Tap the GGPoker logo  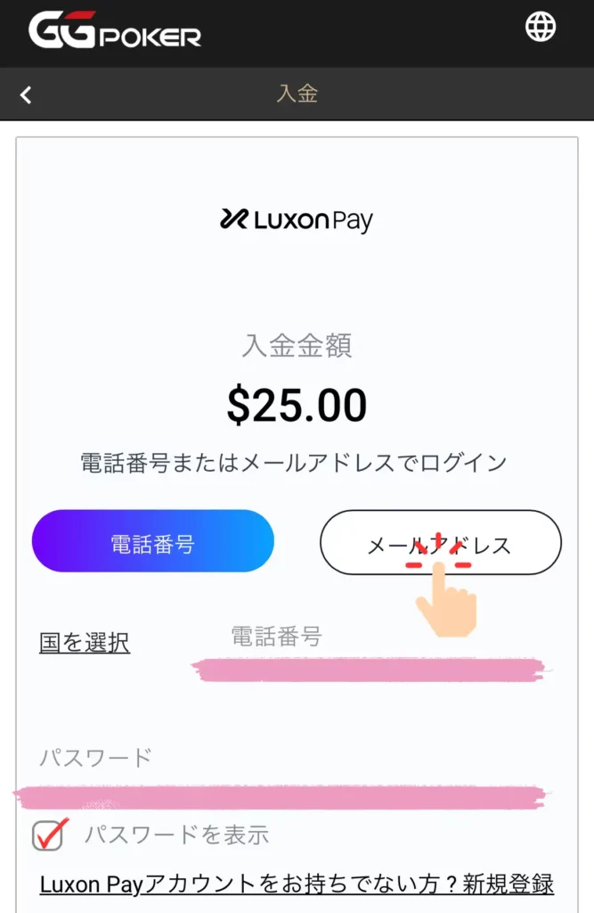click(115, 29)
